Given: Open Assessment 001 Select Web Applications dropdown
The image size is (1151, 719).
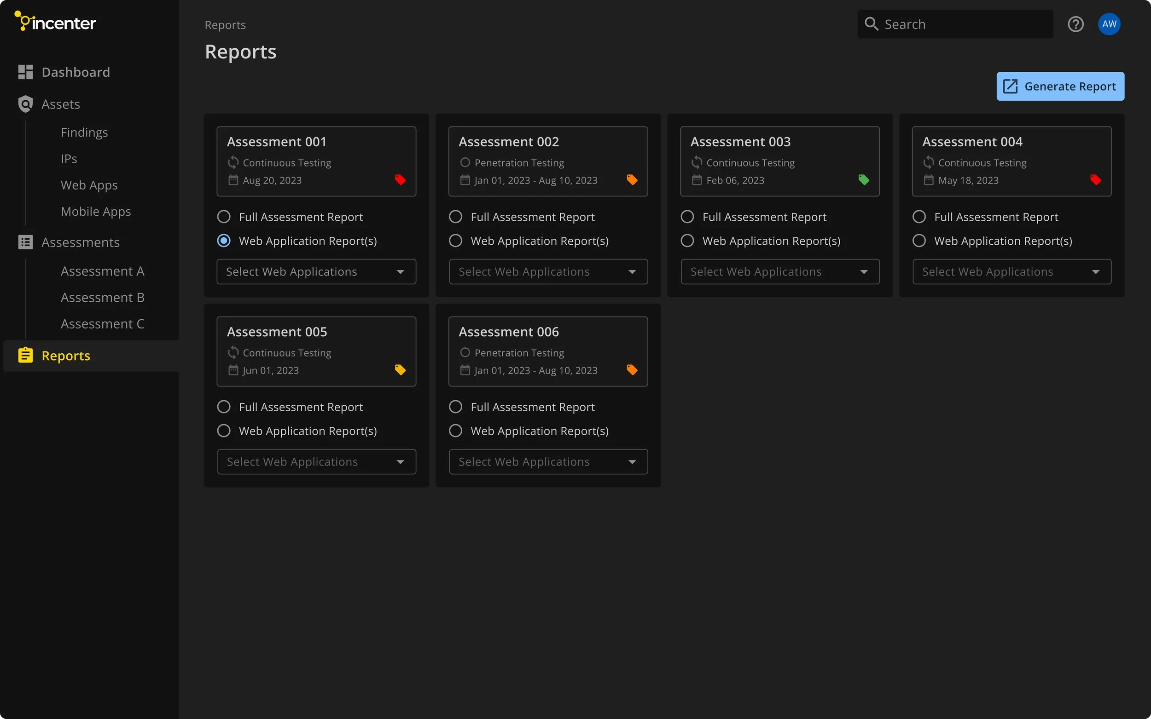Looking at the screenshot, I should [316, 271].
